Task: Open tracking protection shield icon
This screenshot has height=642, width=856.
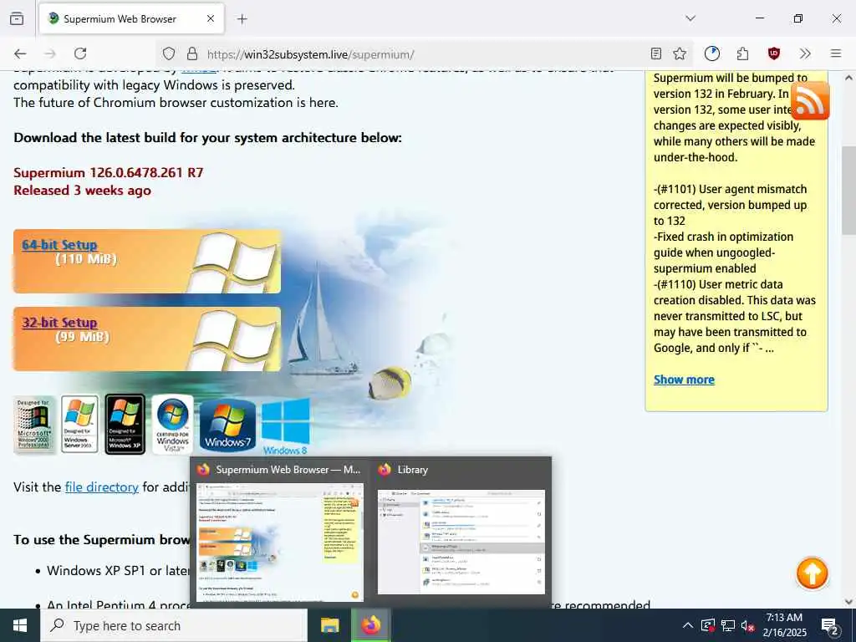Action: point(169,54)
